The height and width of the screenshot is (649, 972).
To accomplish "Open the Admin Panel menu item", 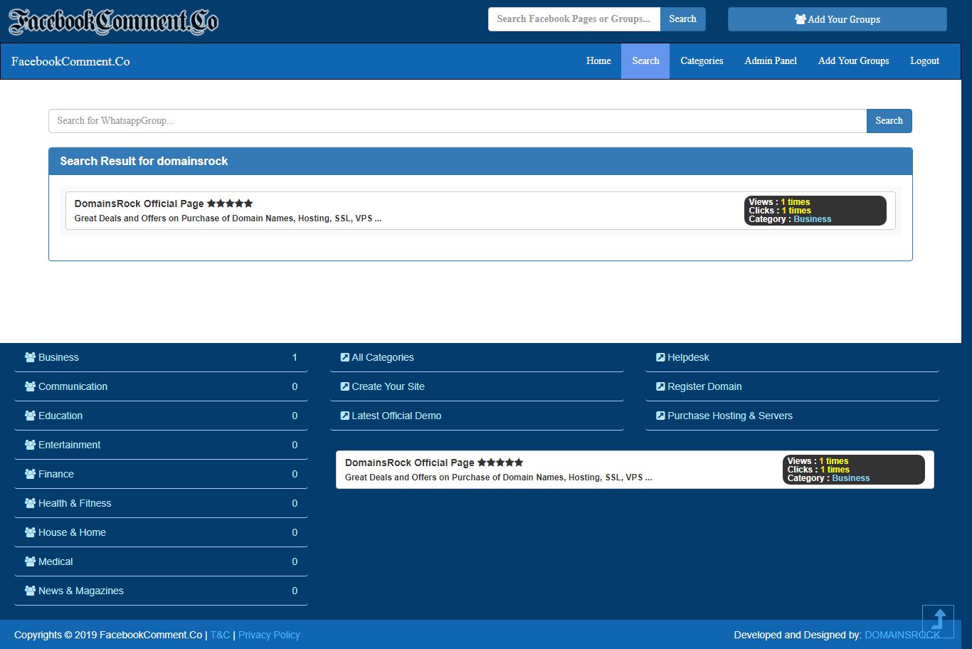I will (771, 61).
